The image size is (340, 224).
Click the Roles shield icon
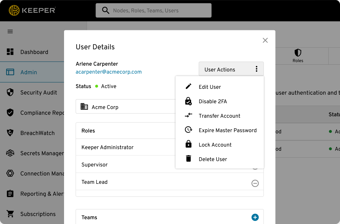[298, 53]
